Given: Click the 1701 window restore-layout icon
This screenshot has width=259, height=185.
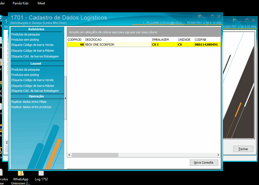Looking at the screenshot, I should (x=200, y=16).
